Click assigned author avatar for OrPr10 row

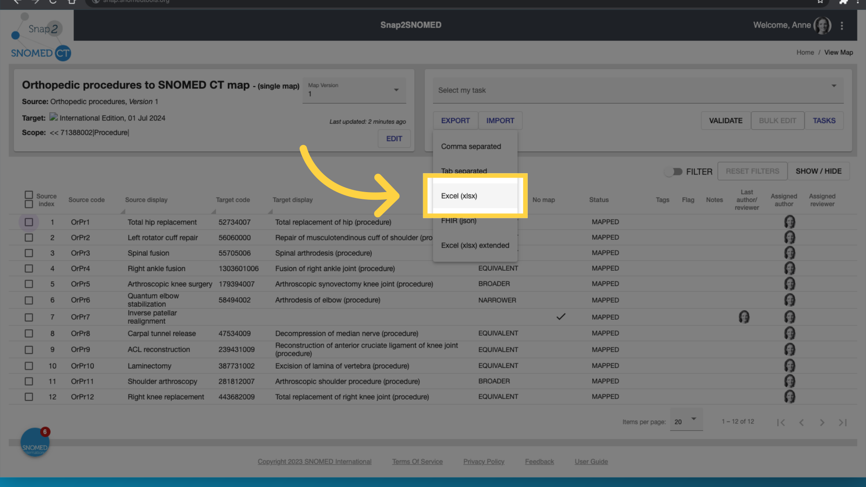pos(789,366)
